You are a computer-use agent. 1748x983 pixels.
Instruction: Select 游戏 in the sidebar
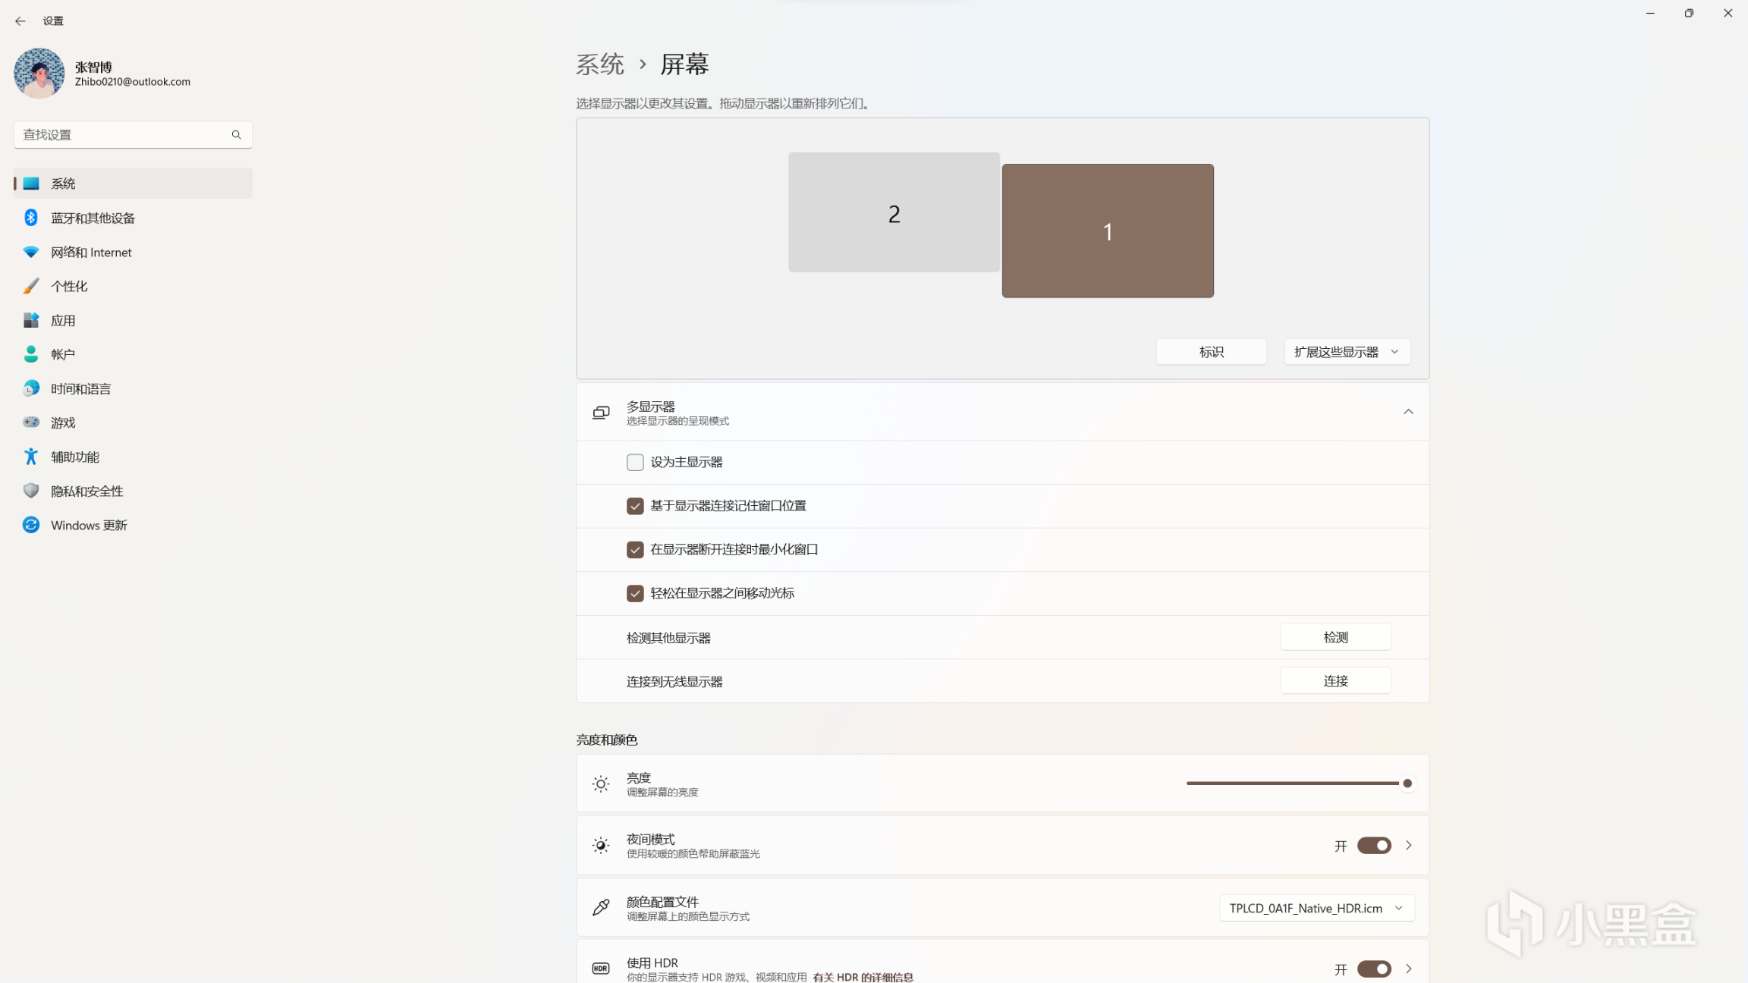[x=63, y=422]
